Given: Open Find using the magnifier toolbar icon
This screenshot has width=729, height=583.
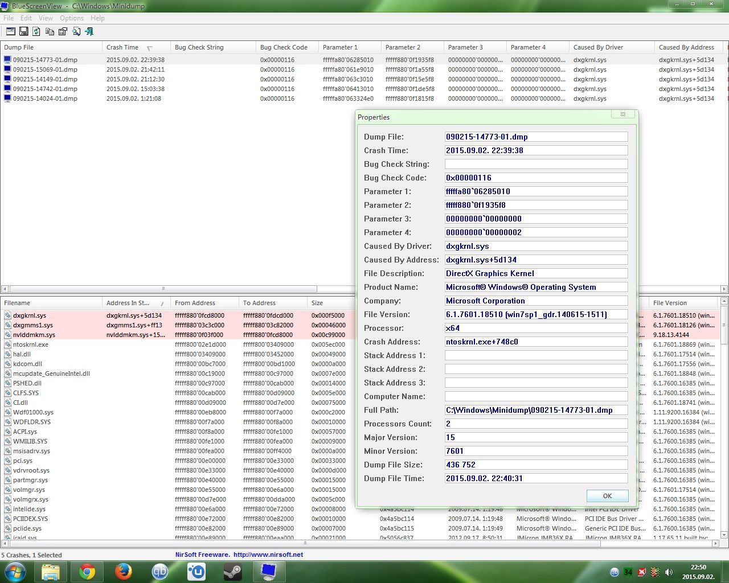Looking at the screenshot, I should coord(76,31).
